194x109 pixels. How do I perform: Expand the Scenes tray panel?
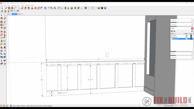(x=182, y=54)
